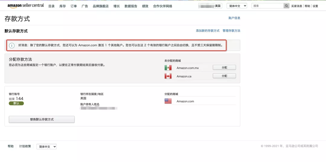This screenshot has height=162, width=326.
Task: Click the footer 帮助 link
Action: [11, 146]
